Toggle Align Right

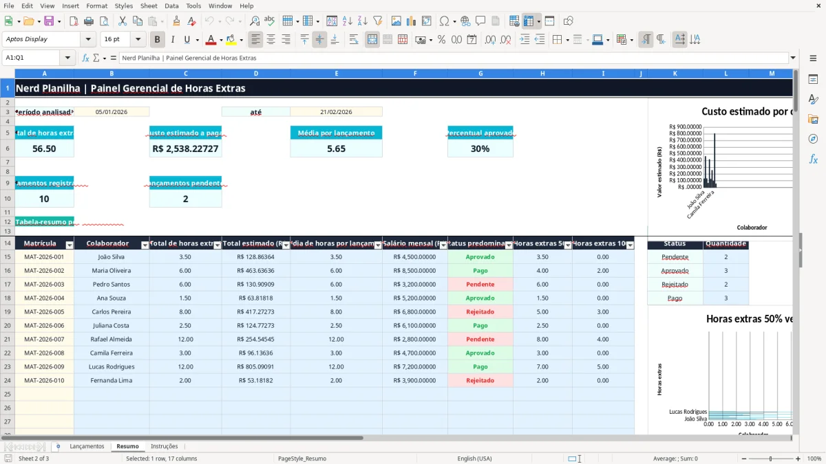point(286,40)
